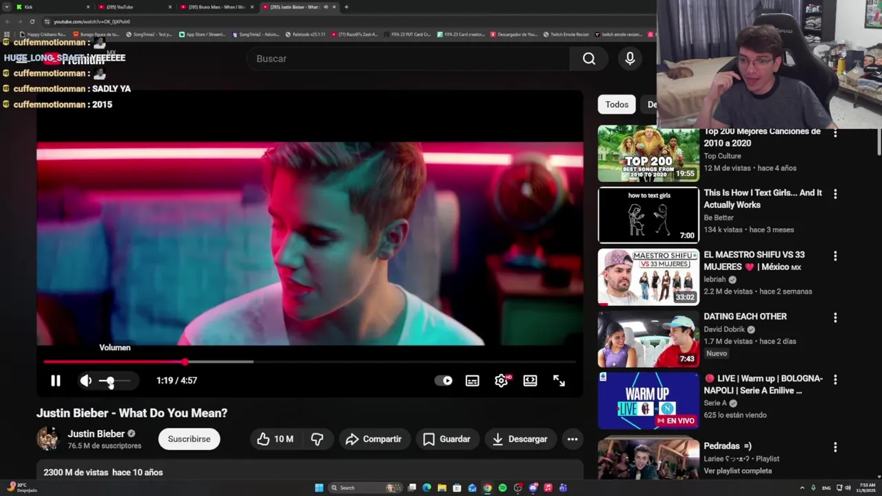Click the Guardar save button
Screen dimensions: 882x496
tap(447, 439)
